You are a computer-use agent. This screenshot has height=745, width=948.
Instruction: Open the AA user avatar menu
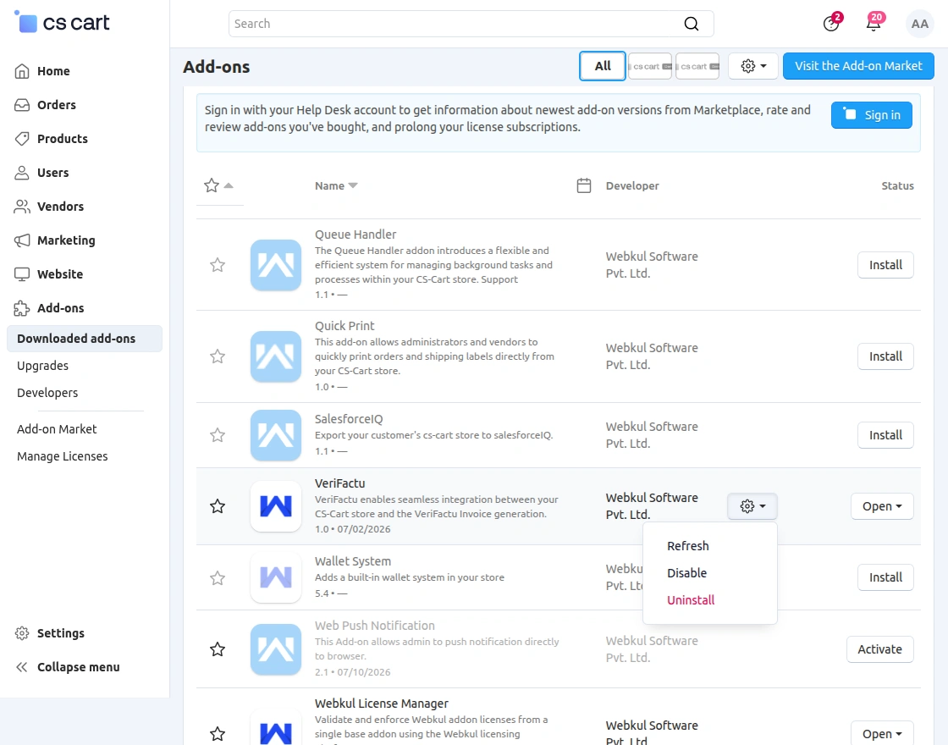coord(919,24)
